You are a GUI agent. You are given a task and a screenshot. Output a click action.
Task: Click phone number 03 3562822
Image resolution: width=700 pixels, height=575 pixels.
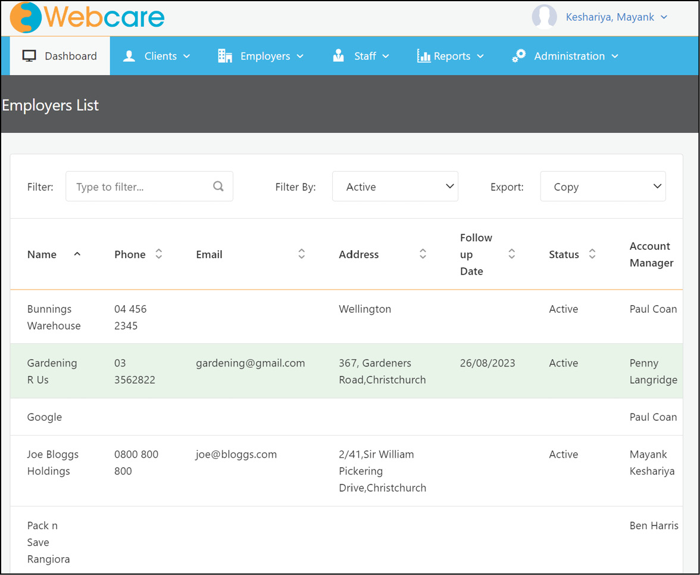[135, 371]
